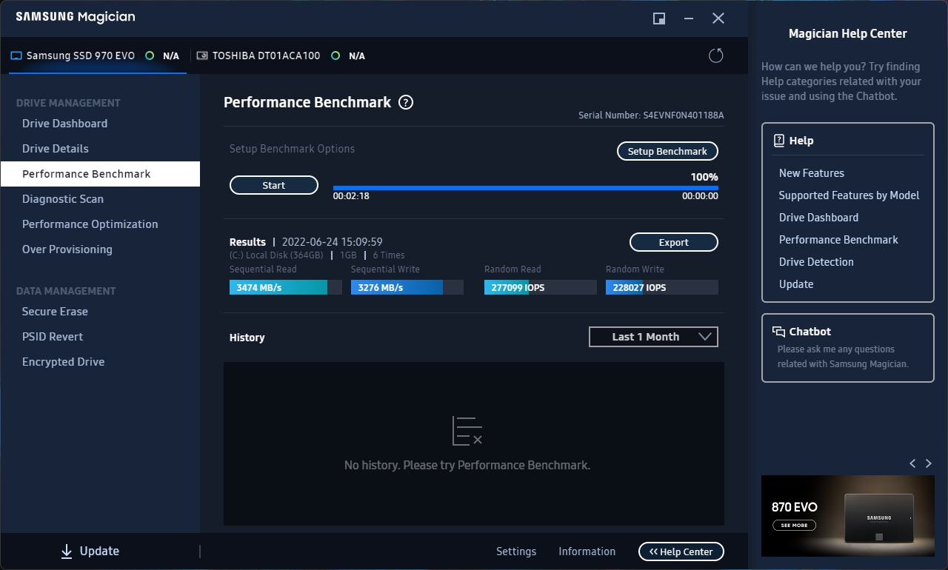Show next banner with the right carousel arrow
This screenshot has width=948, height=570.
[929, 463]
